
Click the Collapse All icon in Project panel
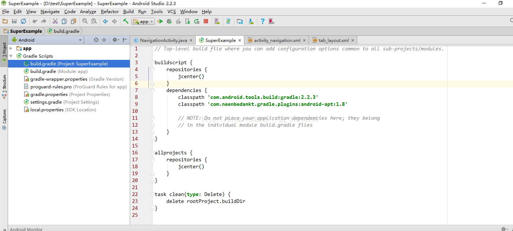(104, 40)
